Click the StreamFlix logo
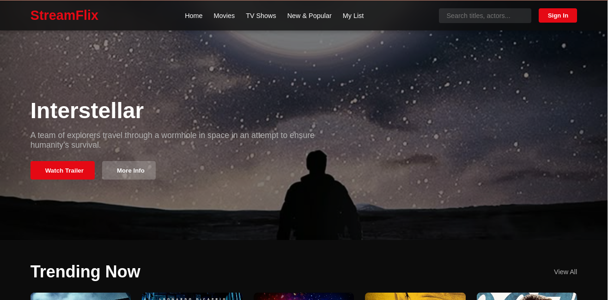The height and width of the screenshot is (300, 608). (64, 15)
